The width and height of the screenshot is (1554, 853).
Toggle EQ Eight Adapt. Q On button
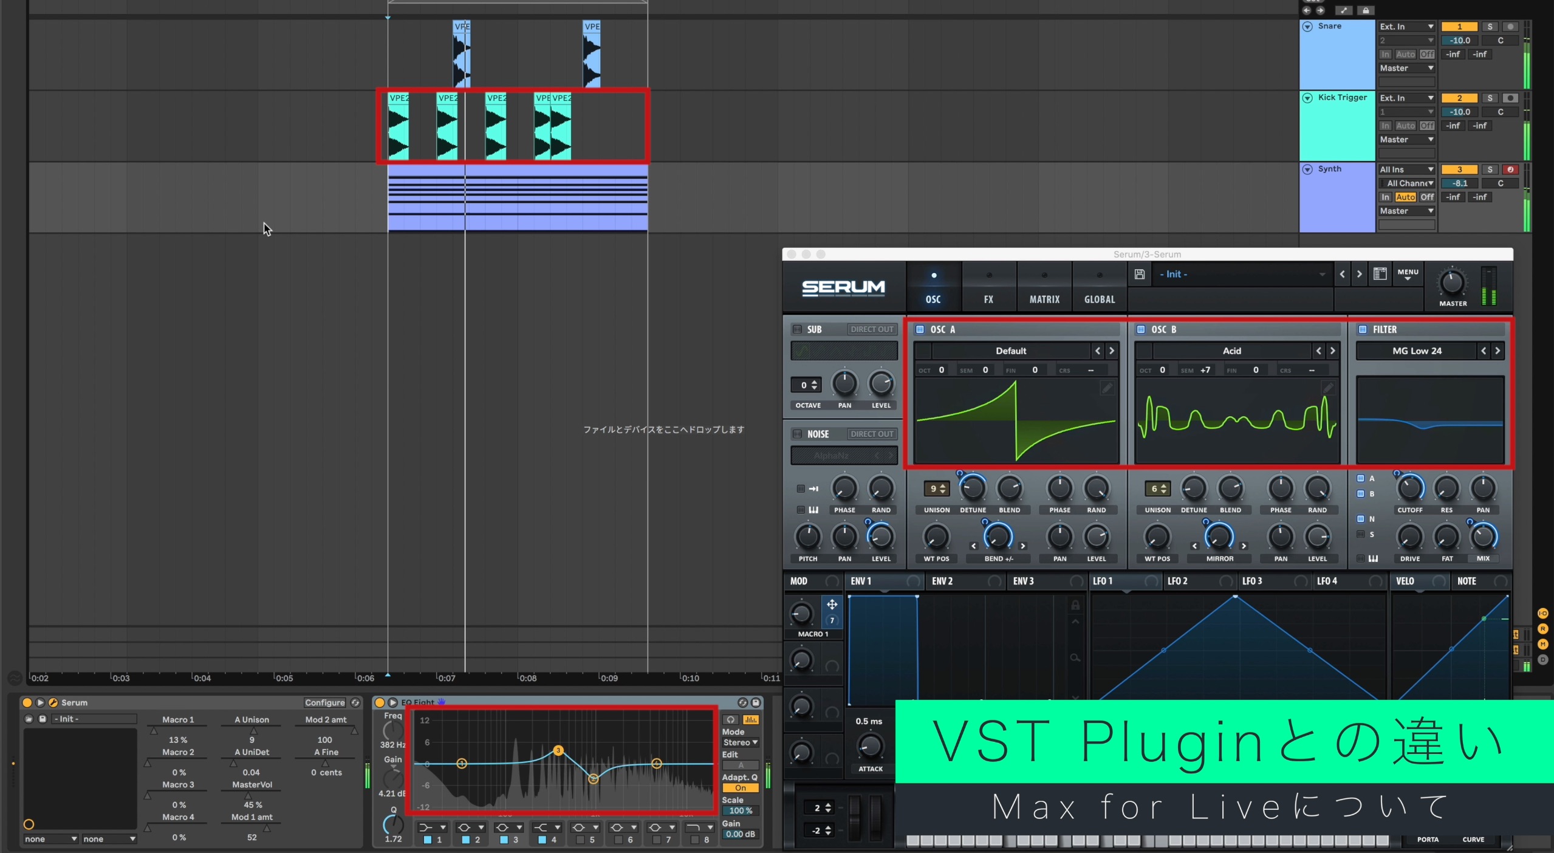[x=741, y=788]
